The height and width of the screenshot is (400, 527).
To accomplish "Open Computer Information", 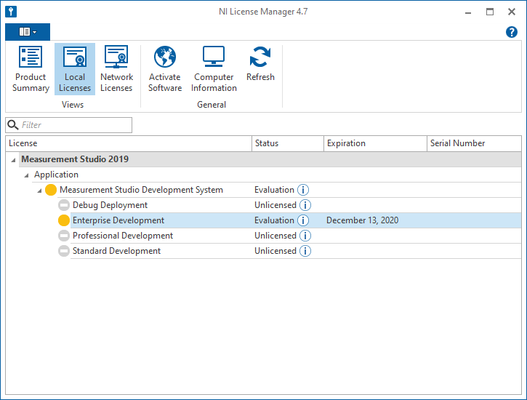I will coord(214,69).
